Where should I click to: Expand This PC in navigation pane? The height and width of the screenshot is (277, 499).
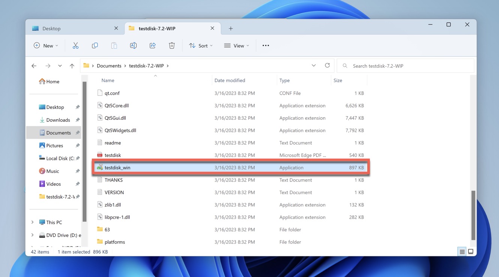coord(33,222)
